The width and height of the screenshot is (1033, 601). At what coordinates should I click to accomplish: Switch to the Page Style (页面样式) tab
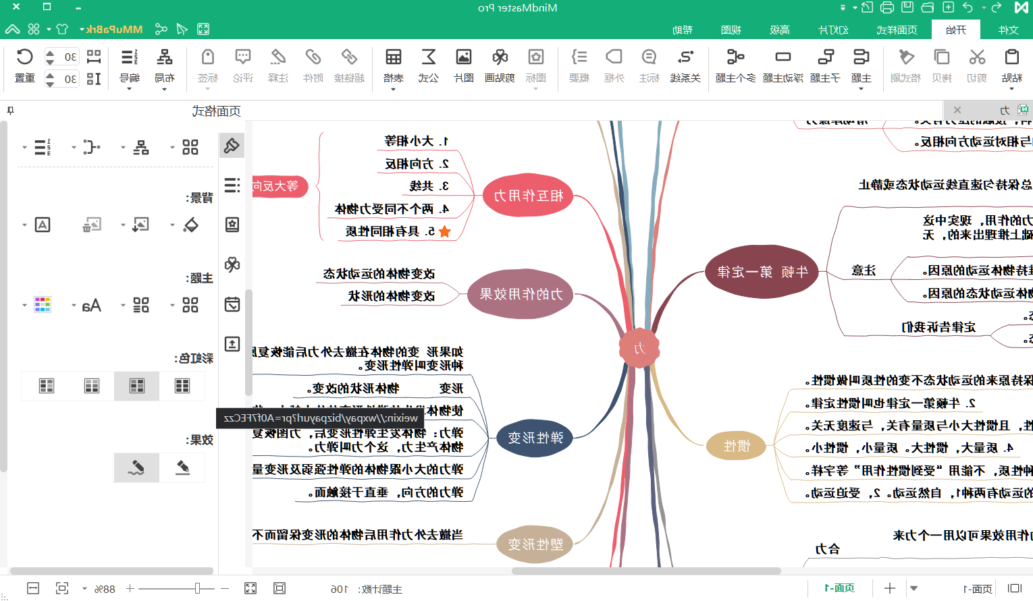click(x=897, y=30)
